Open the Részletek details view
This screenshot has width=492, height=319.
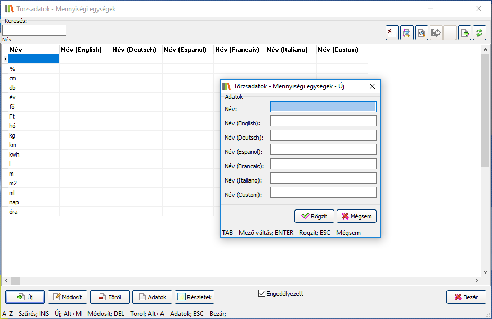(x=194, y=297)
